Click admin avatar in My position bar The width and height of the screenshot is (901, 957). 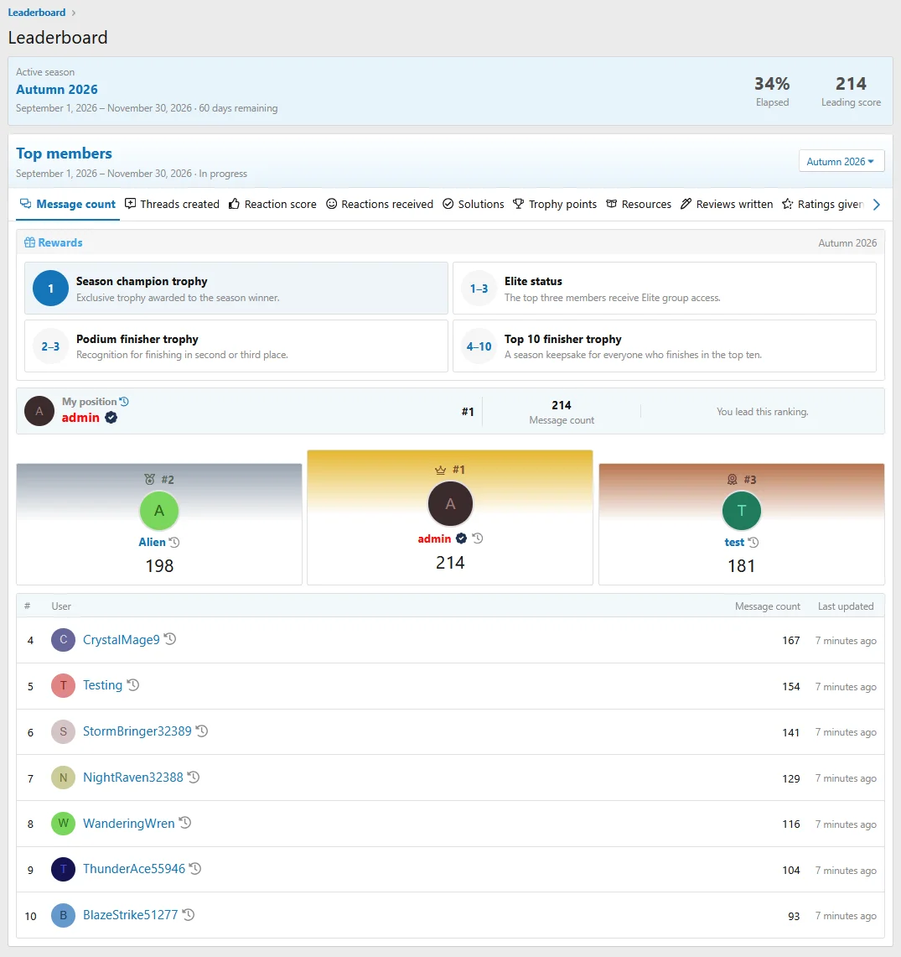pyautogui.click(x=39, y=411)
